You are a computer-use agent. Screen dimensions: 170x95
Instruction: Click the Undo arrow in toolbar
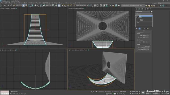[2, 6]
